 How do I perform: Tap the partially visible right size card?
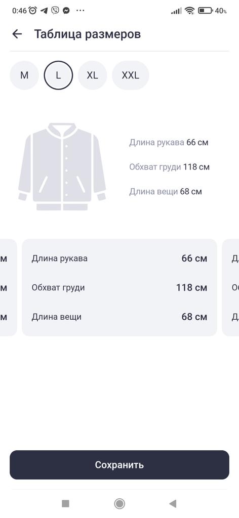230,287
